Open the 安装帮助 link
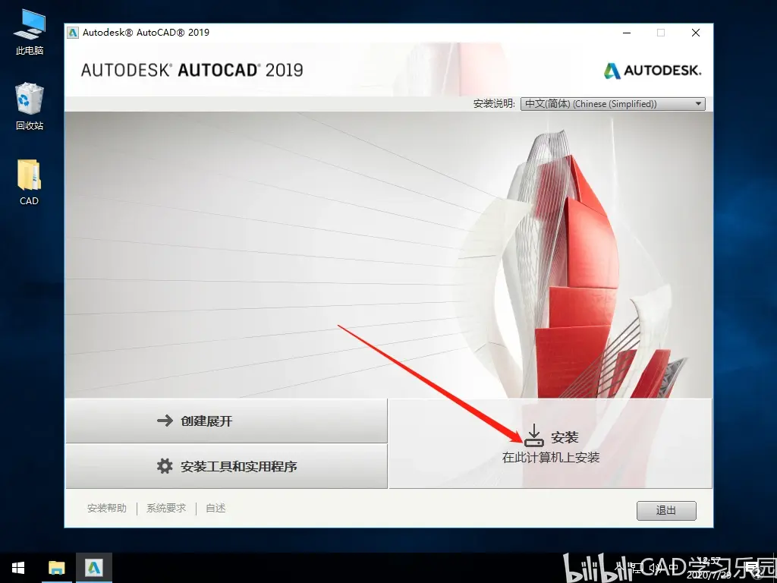This screenshot has width=777, height=583. click(x=106, y=508)
